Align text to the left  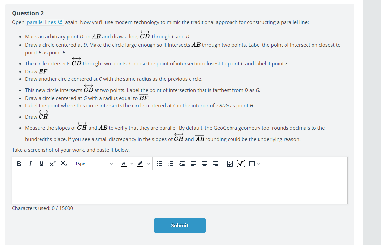coord(193,164)
